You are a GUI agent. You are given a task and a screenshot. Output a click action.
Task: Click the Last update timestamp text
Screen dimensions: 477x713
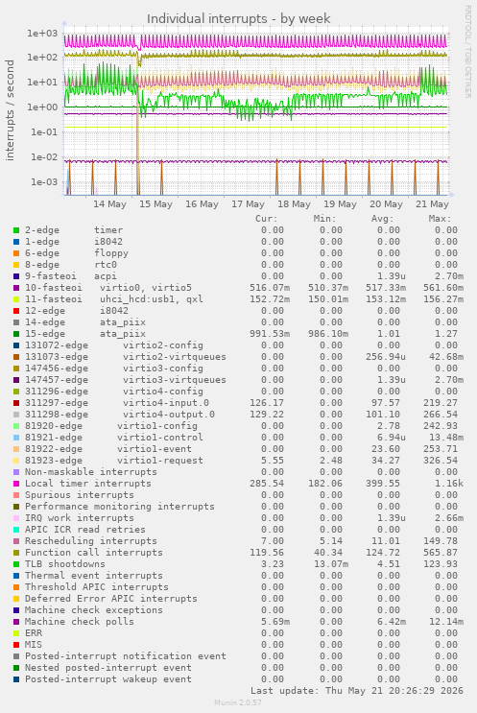[x=356, y=691]
